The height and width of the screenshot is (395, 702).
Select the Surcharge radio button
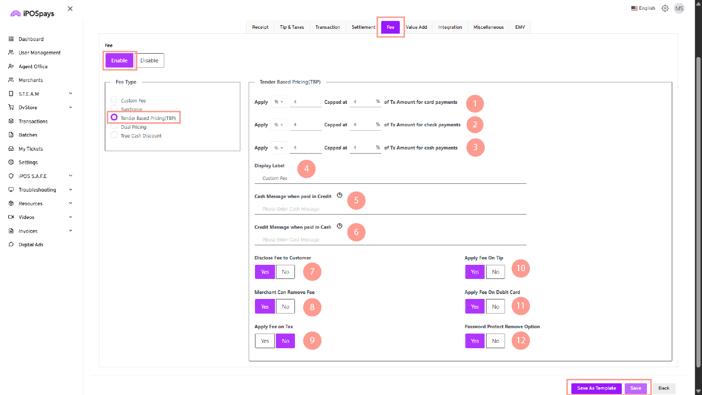pyautogui.click(x=114, y=108)
